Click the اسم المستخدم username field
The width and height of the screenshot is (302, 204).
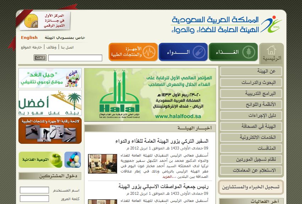(x=34, y=190)
